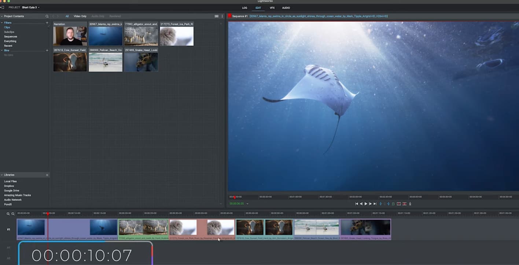
Task: Click the Play button in the viewer
Action: pos(365,204)
